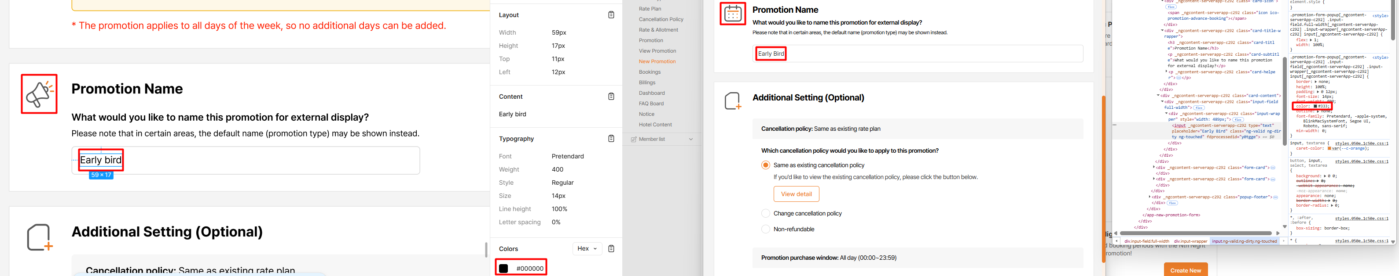
Task: Click the Additional Setting icon in right form
Action: click(x=733, y=100)
